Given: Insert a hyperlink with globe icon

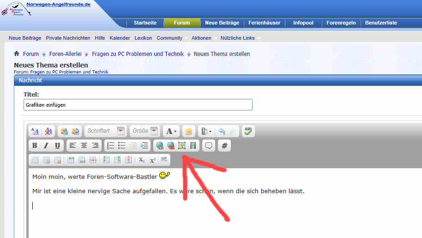Looking at the screenshot, I should click(160, 146).
